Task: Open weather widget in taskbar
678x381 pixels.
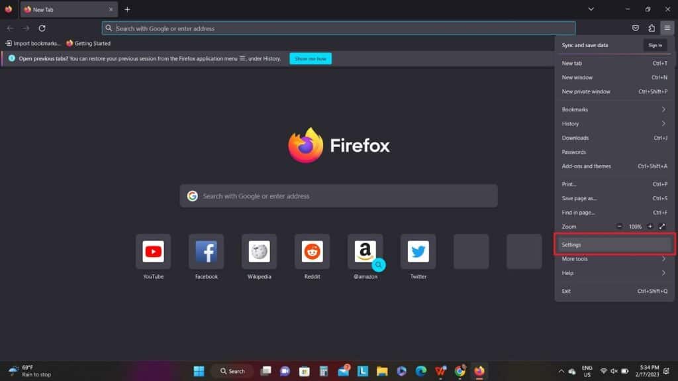Action: pos(29,371)
